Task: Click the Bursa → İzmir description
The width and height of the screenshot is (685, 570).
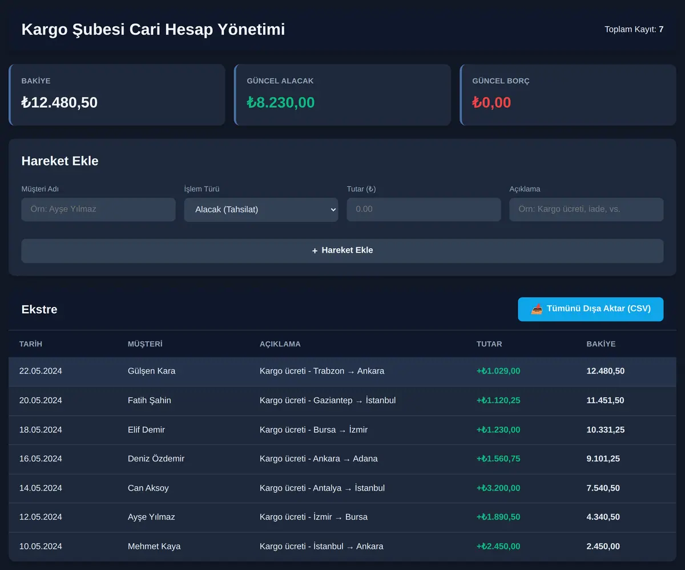Action: tap(313, 430)
